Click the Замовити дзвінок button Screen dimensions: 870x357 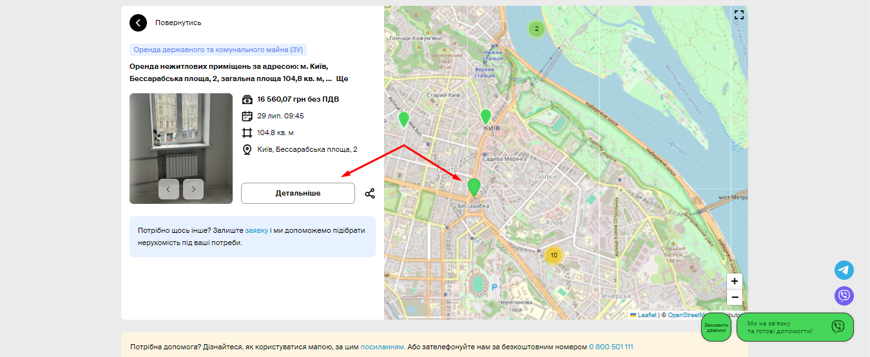(x=716, y=327)
